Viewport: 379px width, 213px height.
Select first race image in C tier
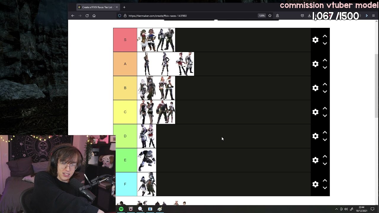pyautogui.click(x=147, y=112)
